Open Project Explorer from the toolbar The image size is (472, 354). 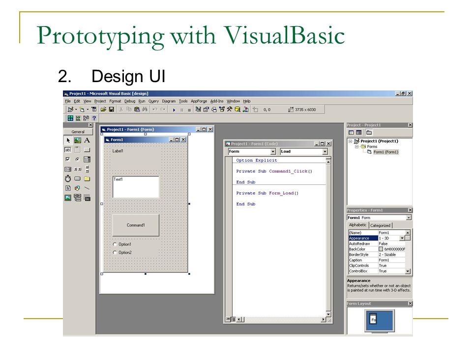[x=198, y=110]
